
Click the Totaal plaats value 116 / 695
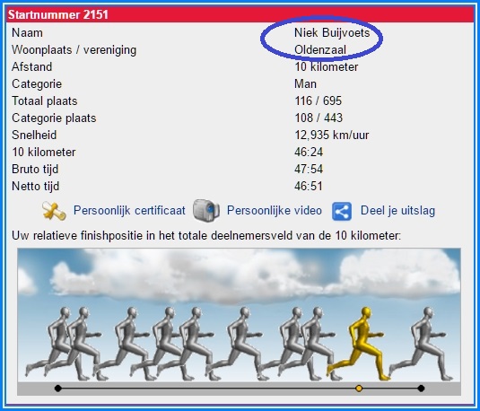point(319,101)
